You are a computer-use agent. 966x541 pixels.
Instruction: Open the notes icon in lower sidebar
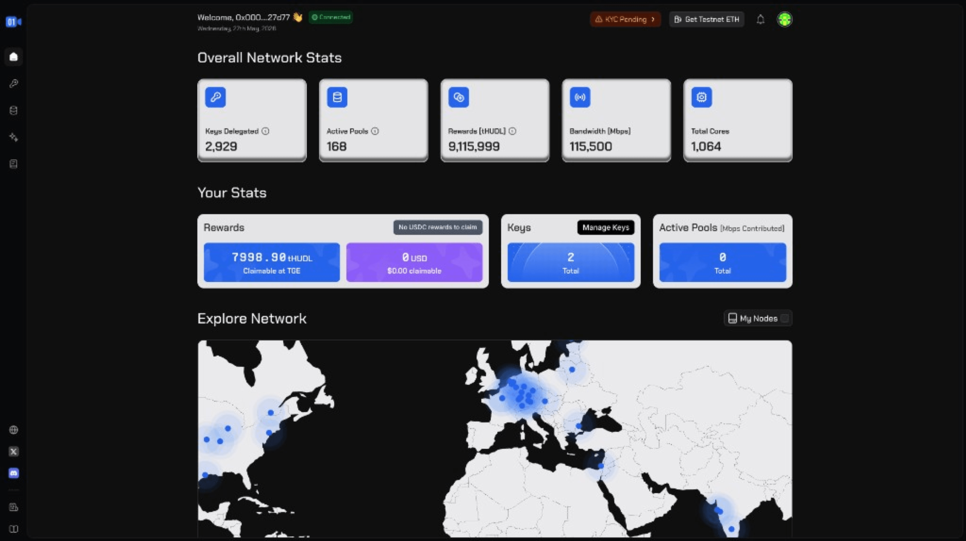(x=14, y=507)
